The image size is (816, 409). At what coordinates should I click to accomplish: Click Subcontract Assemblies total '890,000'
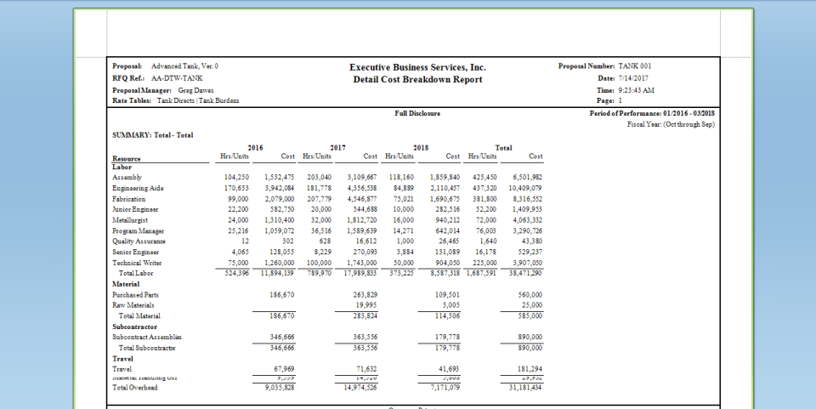coord(530,338)
